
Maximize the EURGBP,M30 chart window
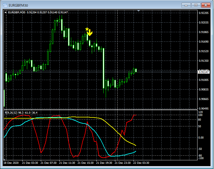[x=196, y=5]
